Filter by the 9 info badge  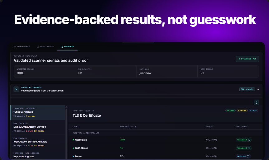click(x=253, y=111)
